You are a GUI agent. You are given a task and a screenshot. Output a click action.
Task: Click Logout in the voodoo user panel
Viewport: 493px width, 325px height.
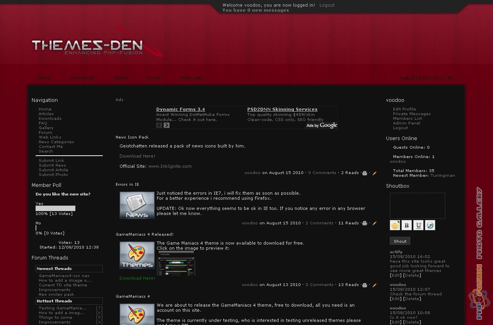click(x=400, y=128)
